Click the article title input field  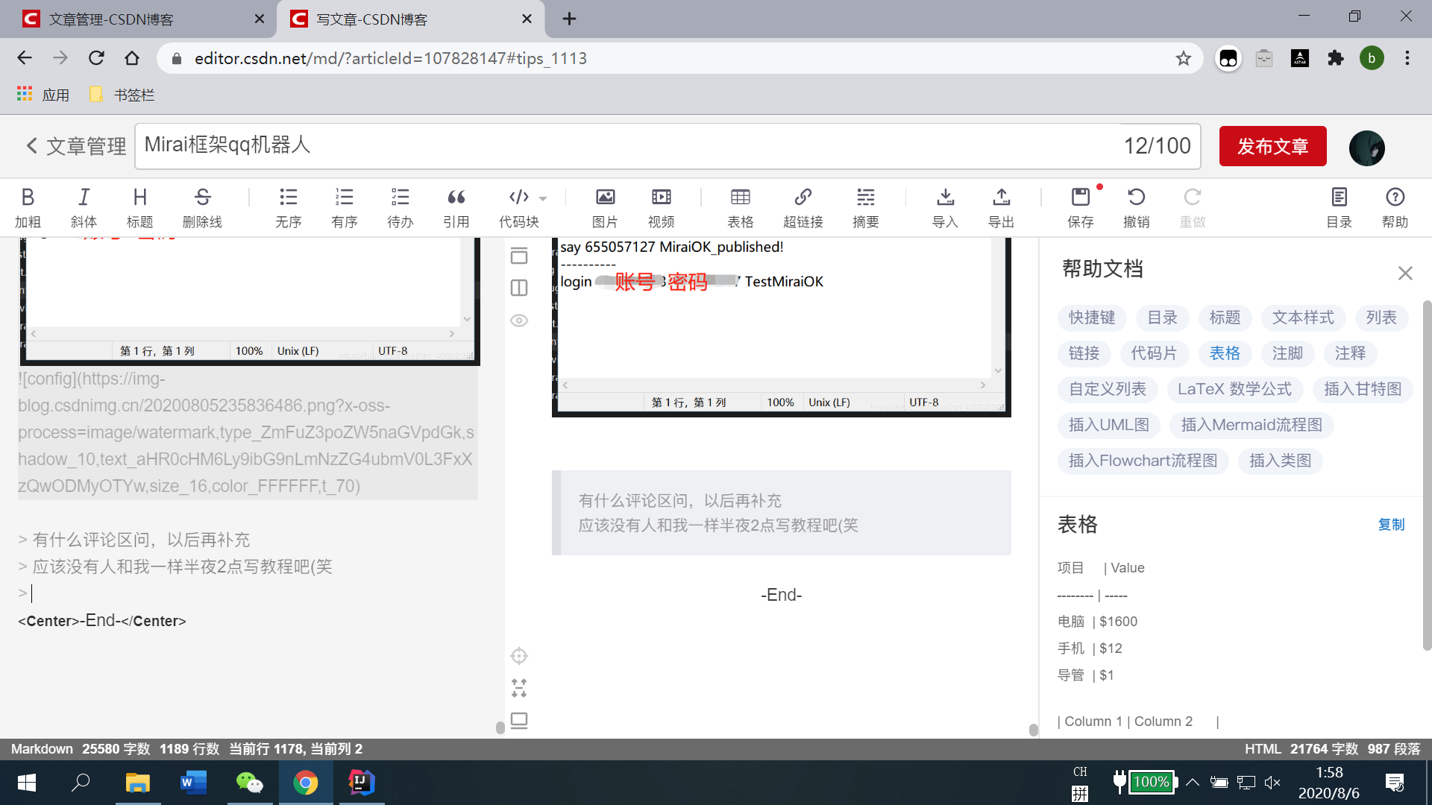click(626, 145)
